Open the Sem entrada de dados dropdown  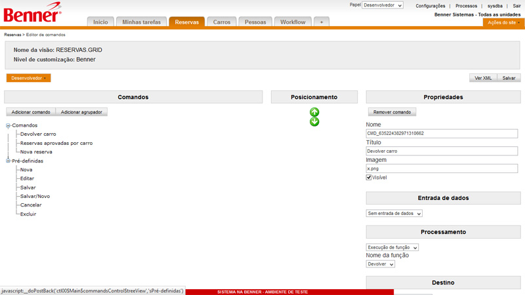coord(394,213)
